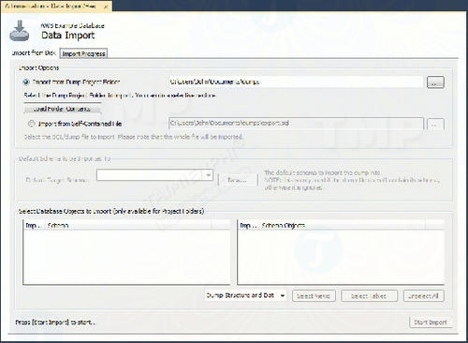
Task: Click the Unselect All button
Action: (x=423, y=296)
